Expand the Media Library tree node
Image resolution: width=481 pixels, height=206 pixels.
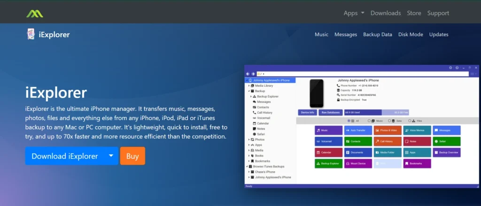(x=249, y=86)
